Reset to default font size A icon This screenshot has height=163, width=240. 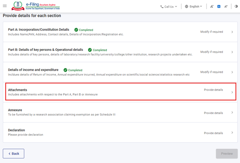tap(219, 7)
